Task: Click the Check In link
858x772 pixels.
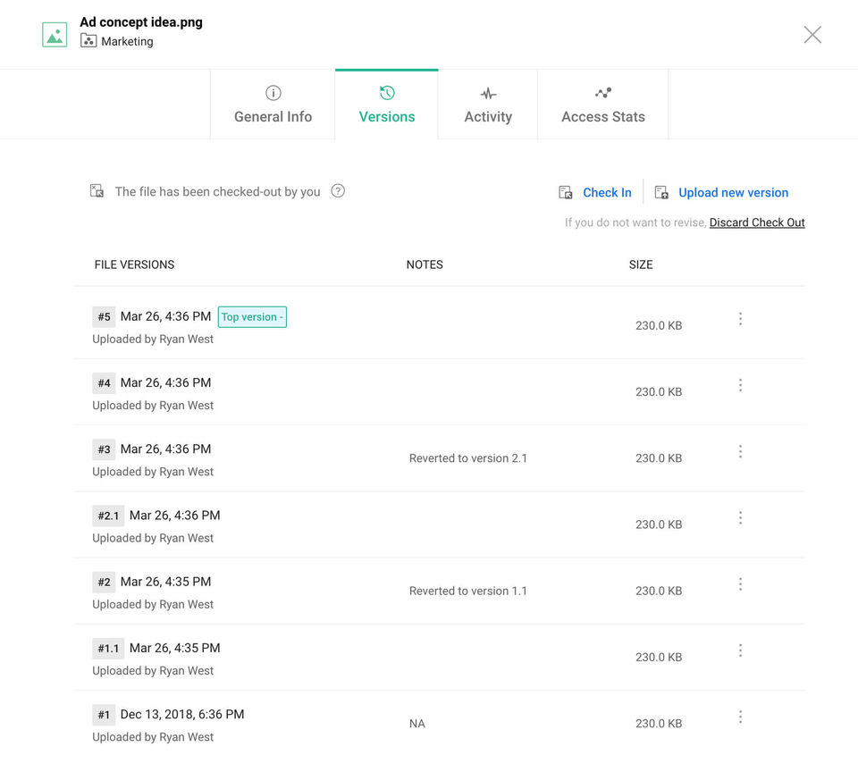Action: click(607, 192)
